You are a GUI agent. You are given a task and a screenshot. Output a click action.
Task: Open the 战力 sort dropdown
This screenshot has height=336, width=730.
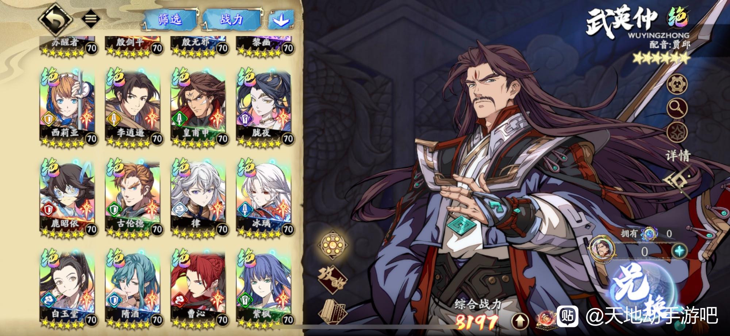pos(232,20)
